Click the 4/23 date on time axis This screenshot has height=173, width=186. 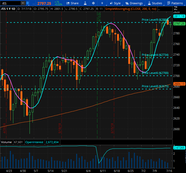pyautogui.click(x=9, y=171)
